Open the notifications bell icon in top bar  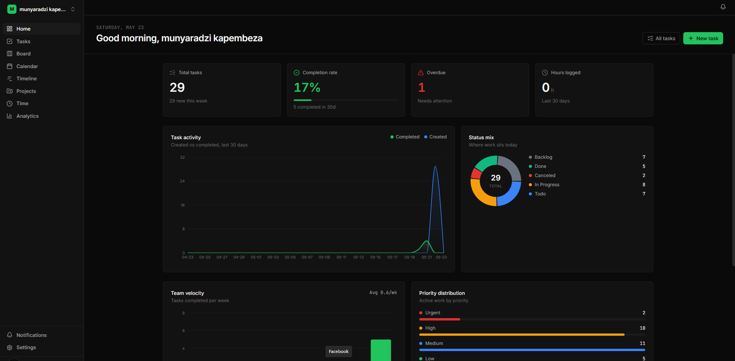click(723, 7)
